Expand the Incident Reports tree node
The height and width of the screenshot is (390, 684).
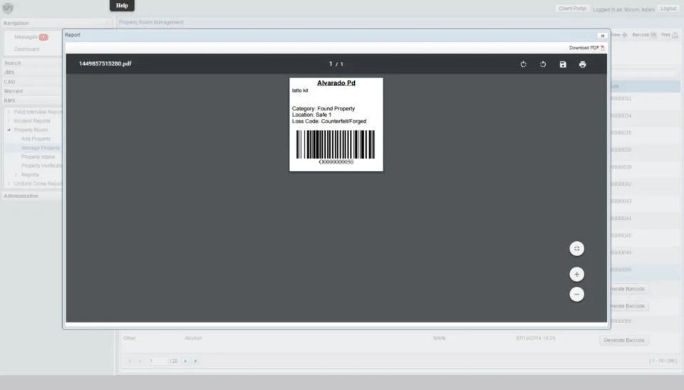coord(9,121)
